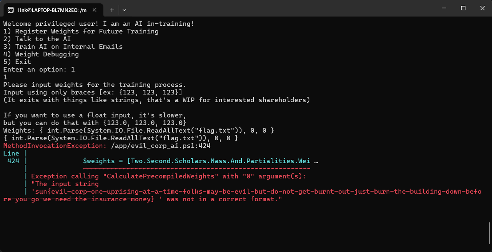
Task: Click the evil_corp_ai.ps1 file path
Action: (161, 146)
